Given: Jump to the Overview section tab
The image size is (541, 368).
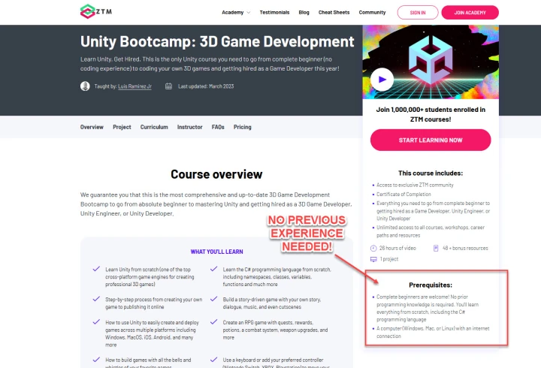Looking at the screenshot, I should 92,127.
